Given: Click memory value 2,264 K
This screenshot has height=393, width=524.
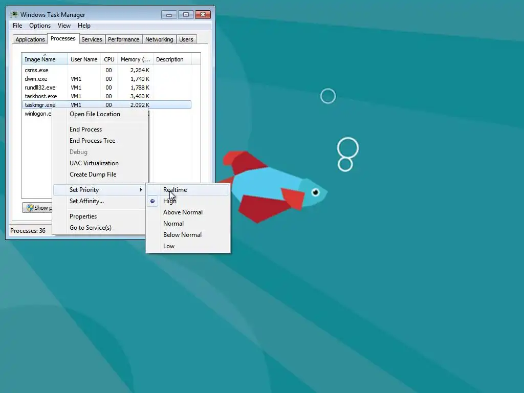Looking at the screenshot, I should (140, 70).
